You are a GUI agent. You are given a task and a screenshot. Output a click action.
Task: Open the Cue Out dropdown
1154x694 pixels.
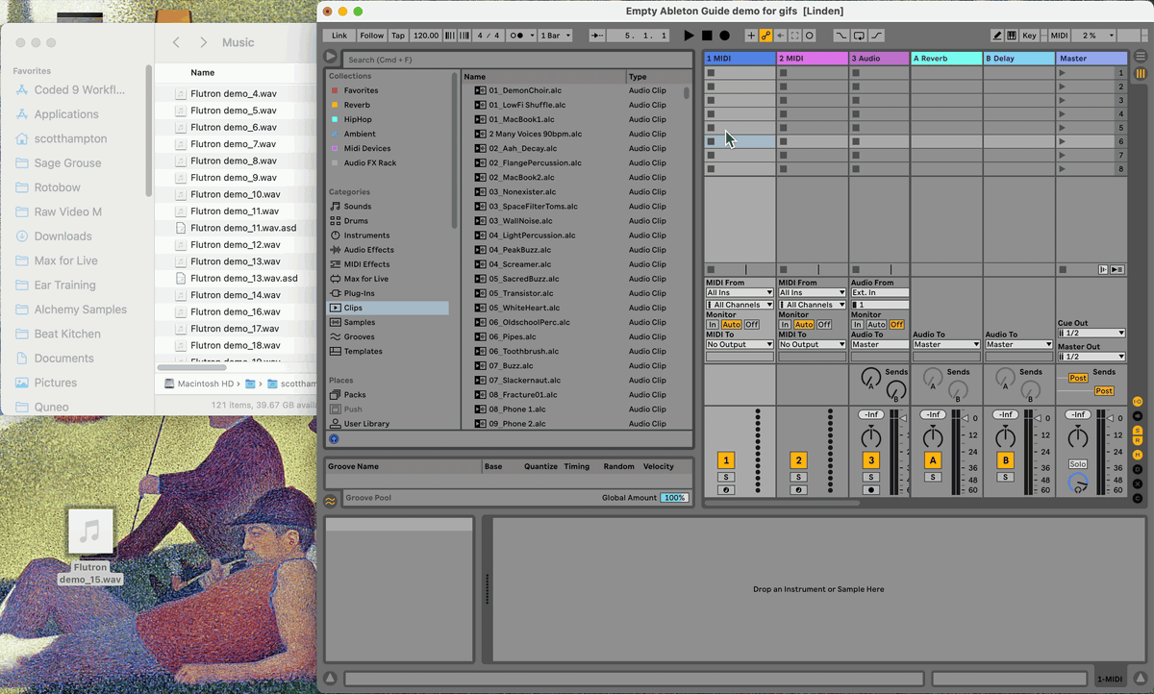1091,333
